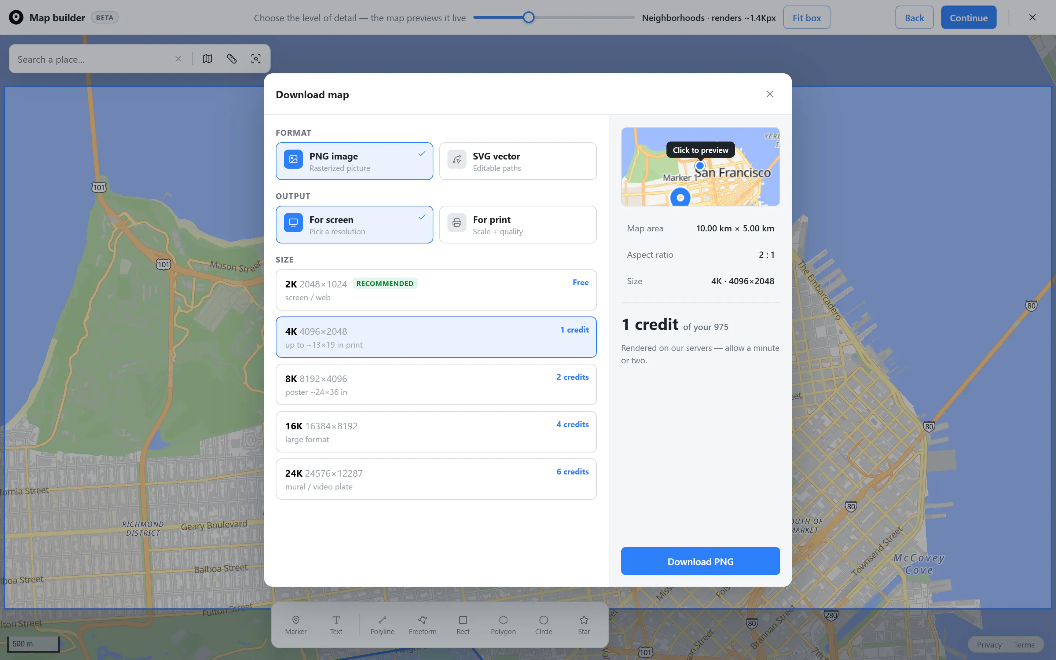
Task: Click the BETA badge
Action: point(104,18)
